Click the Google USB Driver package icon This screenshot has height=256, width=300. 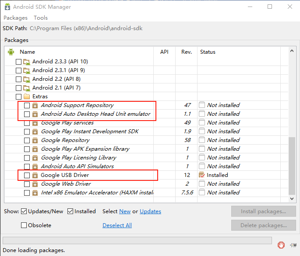click(x=35, y=175)
